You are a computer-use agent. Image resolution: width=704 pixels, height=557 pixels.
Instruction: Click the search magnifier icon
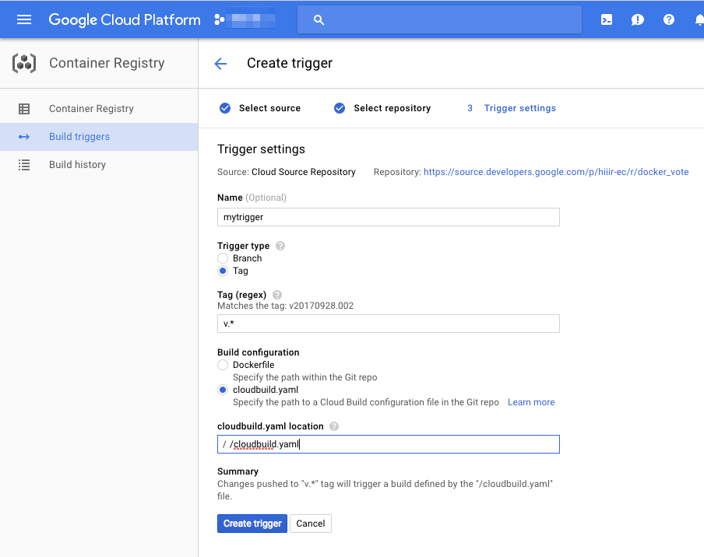pos(319,19)
